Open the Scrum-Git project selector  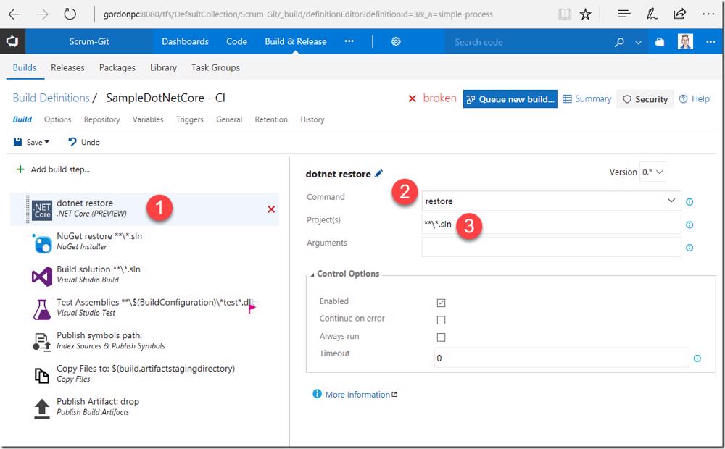click(x=89, y=41)
